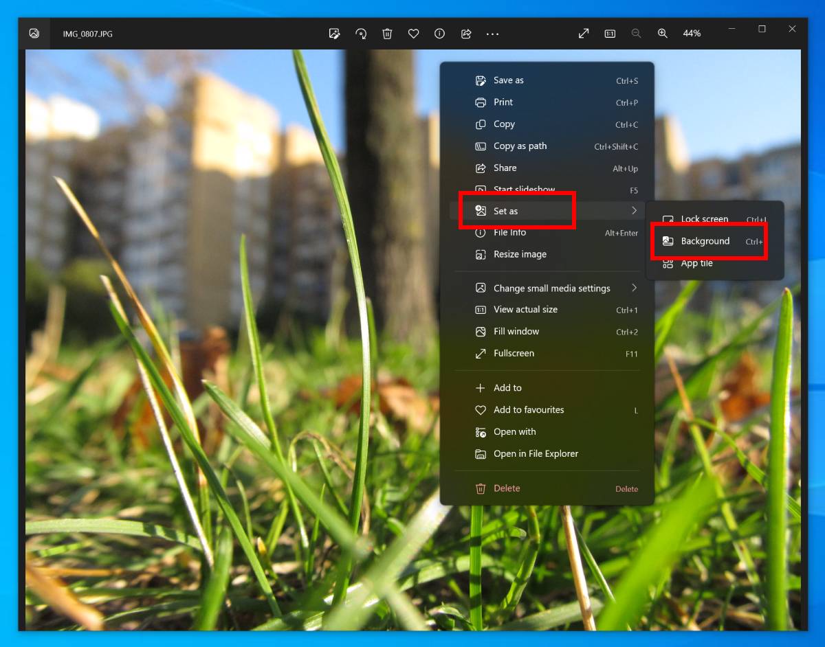This screenshot has width=825, height=647.
Task: Click the icon beside Copy as path
Action: (x=481, y=146)
